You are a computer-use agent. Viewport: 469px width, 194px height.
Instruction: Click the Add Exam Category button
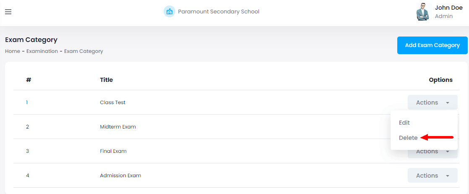[x=432, y=45]
